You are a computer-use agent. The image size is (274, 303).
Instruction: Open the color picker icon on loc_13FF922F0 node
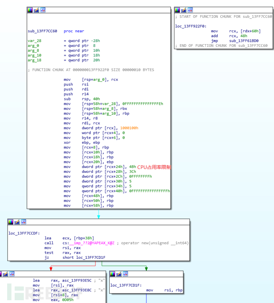tap(177, 10)
